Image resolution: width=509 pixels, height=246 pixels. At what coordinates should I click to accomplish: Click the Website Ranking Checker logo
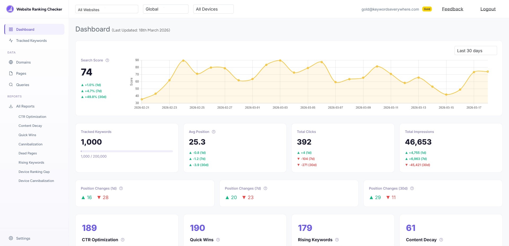pos(34,9)
